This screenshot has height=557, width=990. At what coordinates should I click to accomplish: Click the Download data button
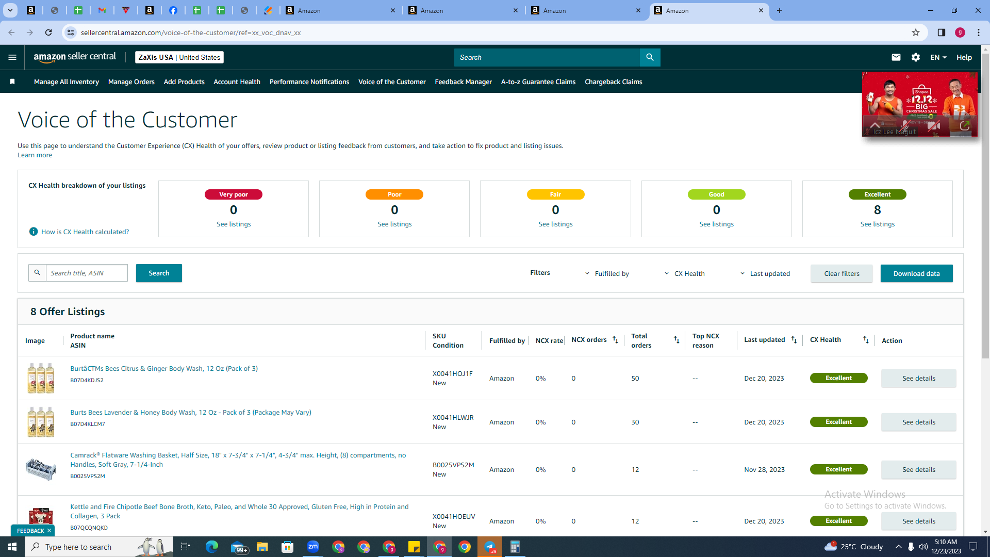(916, 273)
